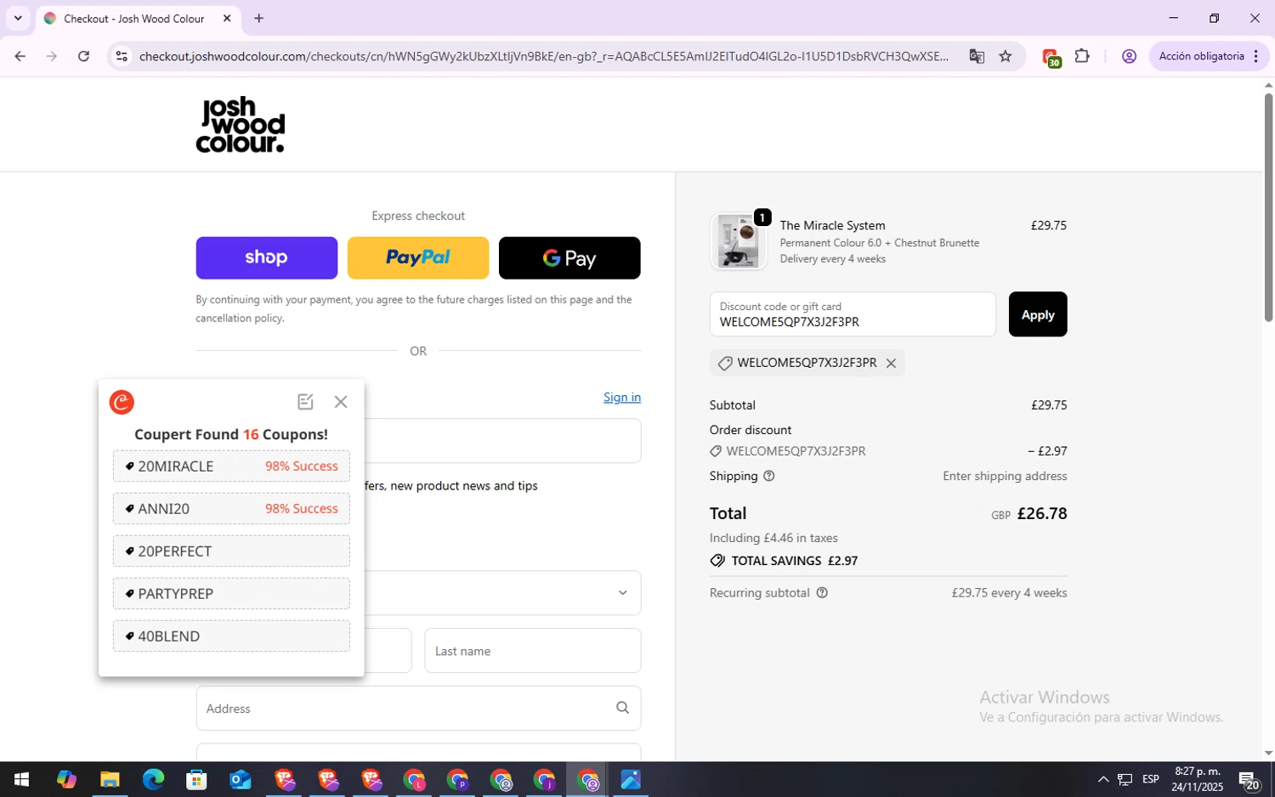The height and width of the screenshot is (797, 1275).
Task: Open Coupert extension icon in toolbar
Action: [x=1051, y=57]
